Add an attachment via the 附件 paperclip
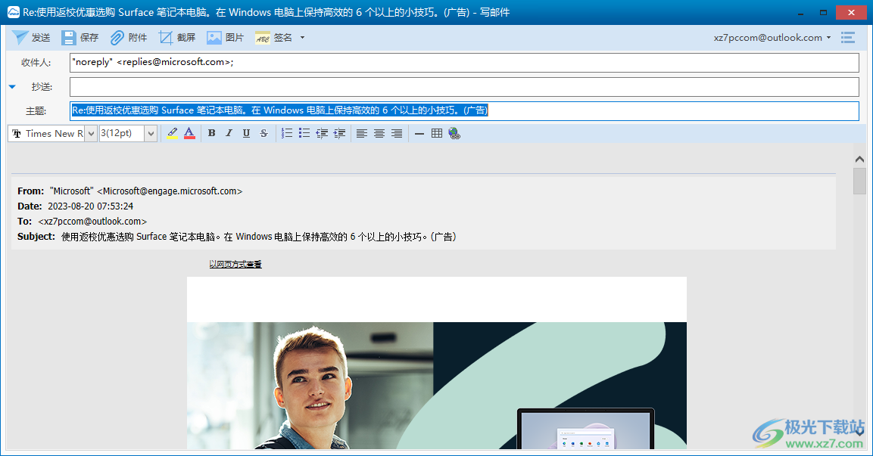The width and height of the screenshot is (873, 456). pos(117,38)
